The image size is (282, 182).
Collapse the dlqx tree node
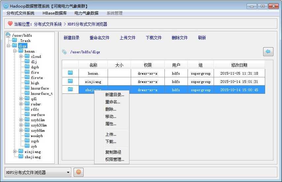point(9,46)
